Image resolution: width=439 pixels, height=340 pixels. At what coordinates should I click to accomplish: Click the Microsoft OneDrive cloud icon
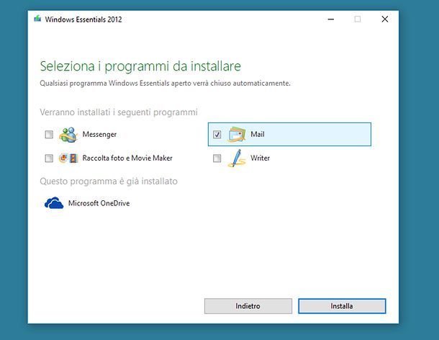coord(54,203)
